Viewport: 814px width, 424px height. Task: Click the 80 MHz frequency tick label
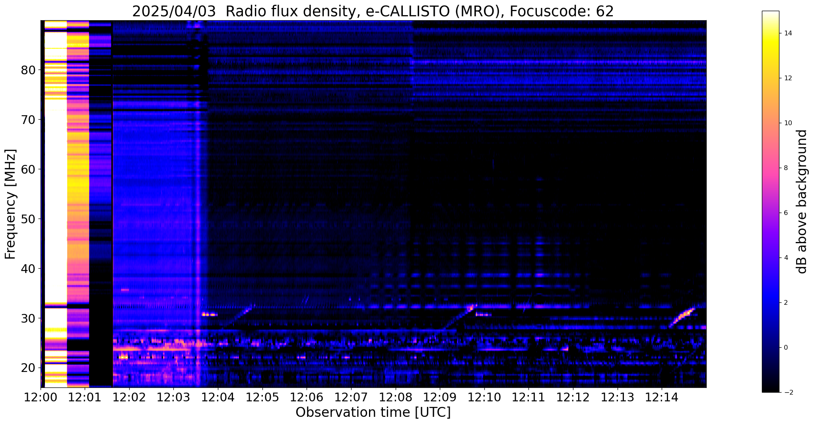tap(28, 70)
